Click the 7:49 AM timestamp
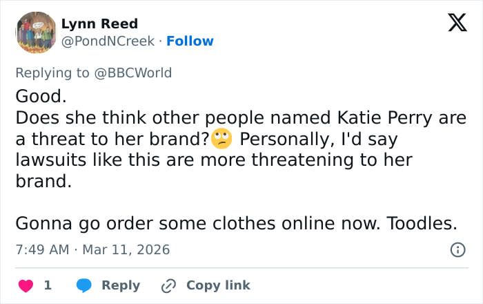Screen dimensions: 483x304 41,249
